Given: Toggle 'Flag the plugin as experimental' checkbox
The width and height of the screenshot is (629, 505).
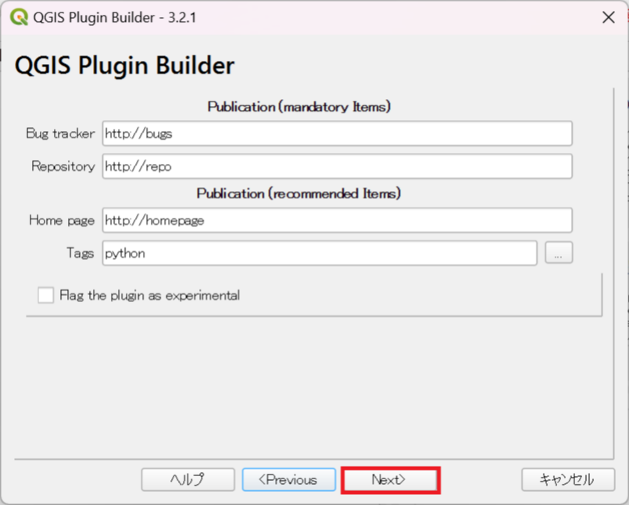Looking at the screenshot, I should click(x=46, y=295).
